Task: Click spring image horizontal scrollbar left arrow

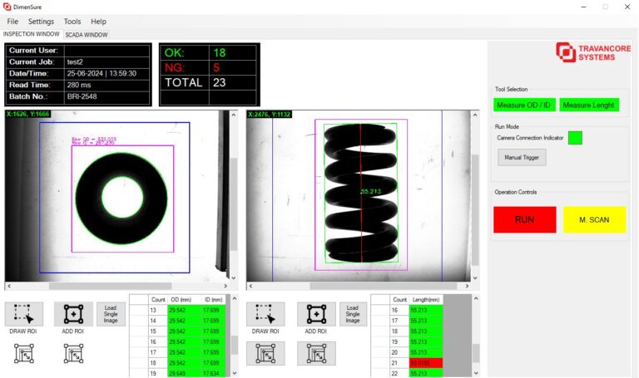Action: pos(250,286)
